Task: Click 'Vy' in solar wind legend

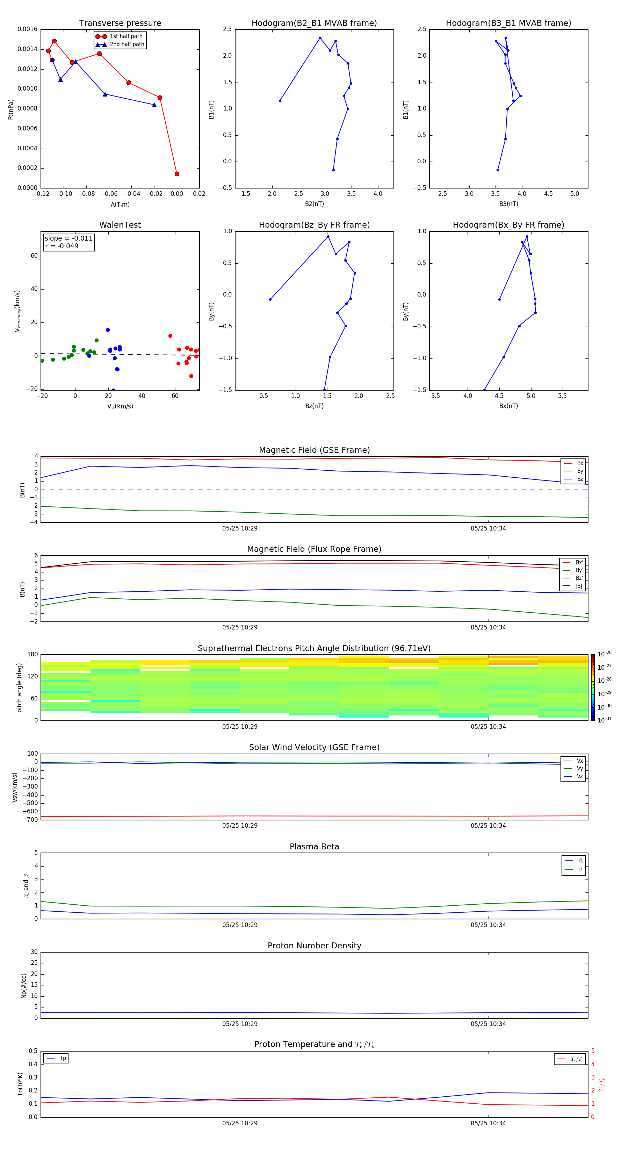Action: click(x=574, y=768)
